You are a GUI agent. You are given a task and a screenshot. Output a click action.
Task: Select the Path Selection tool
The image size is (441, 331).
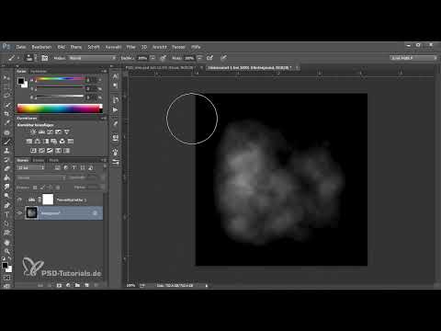tap(6, 223)
